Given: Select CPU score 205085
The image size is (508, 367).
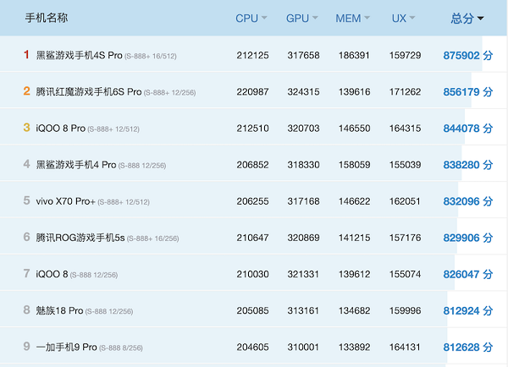Looking at the screenshot, I should coord(252,310).
